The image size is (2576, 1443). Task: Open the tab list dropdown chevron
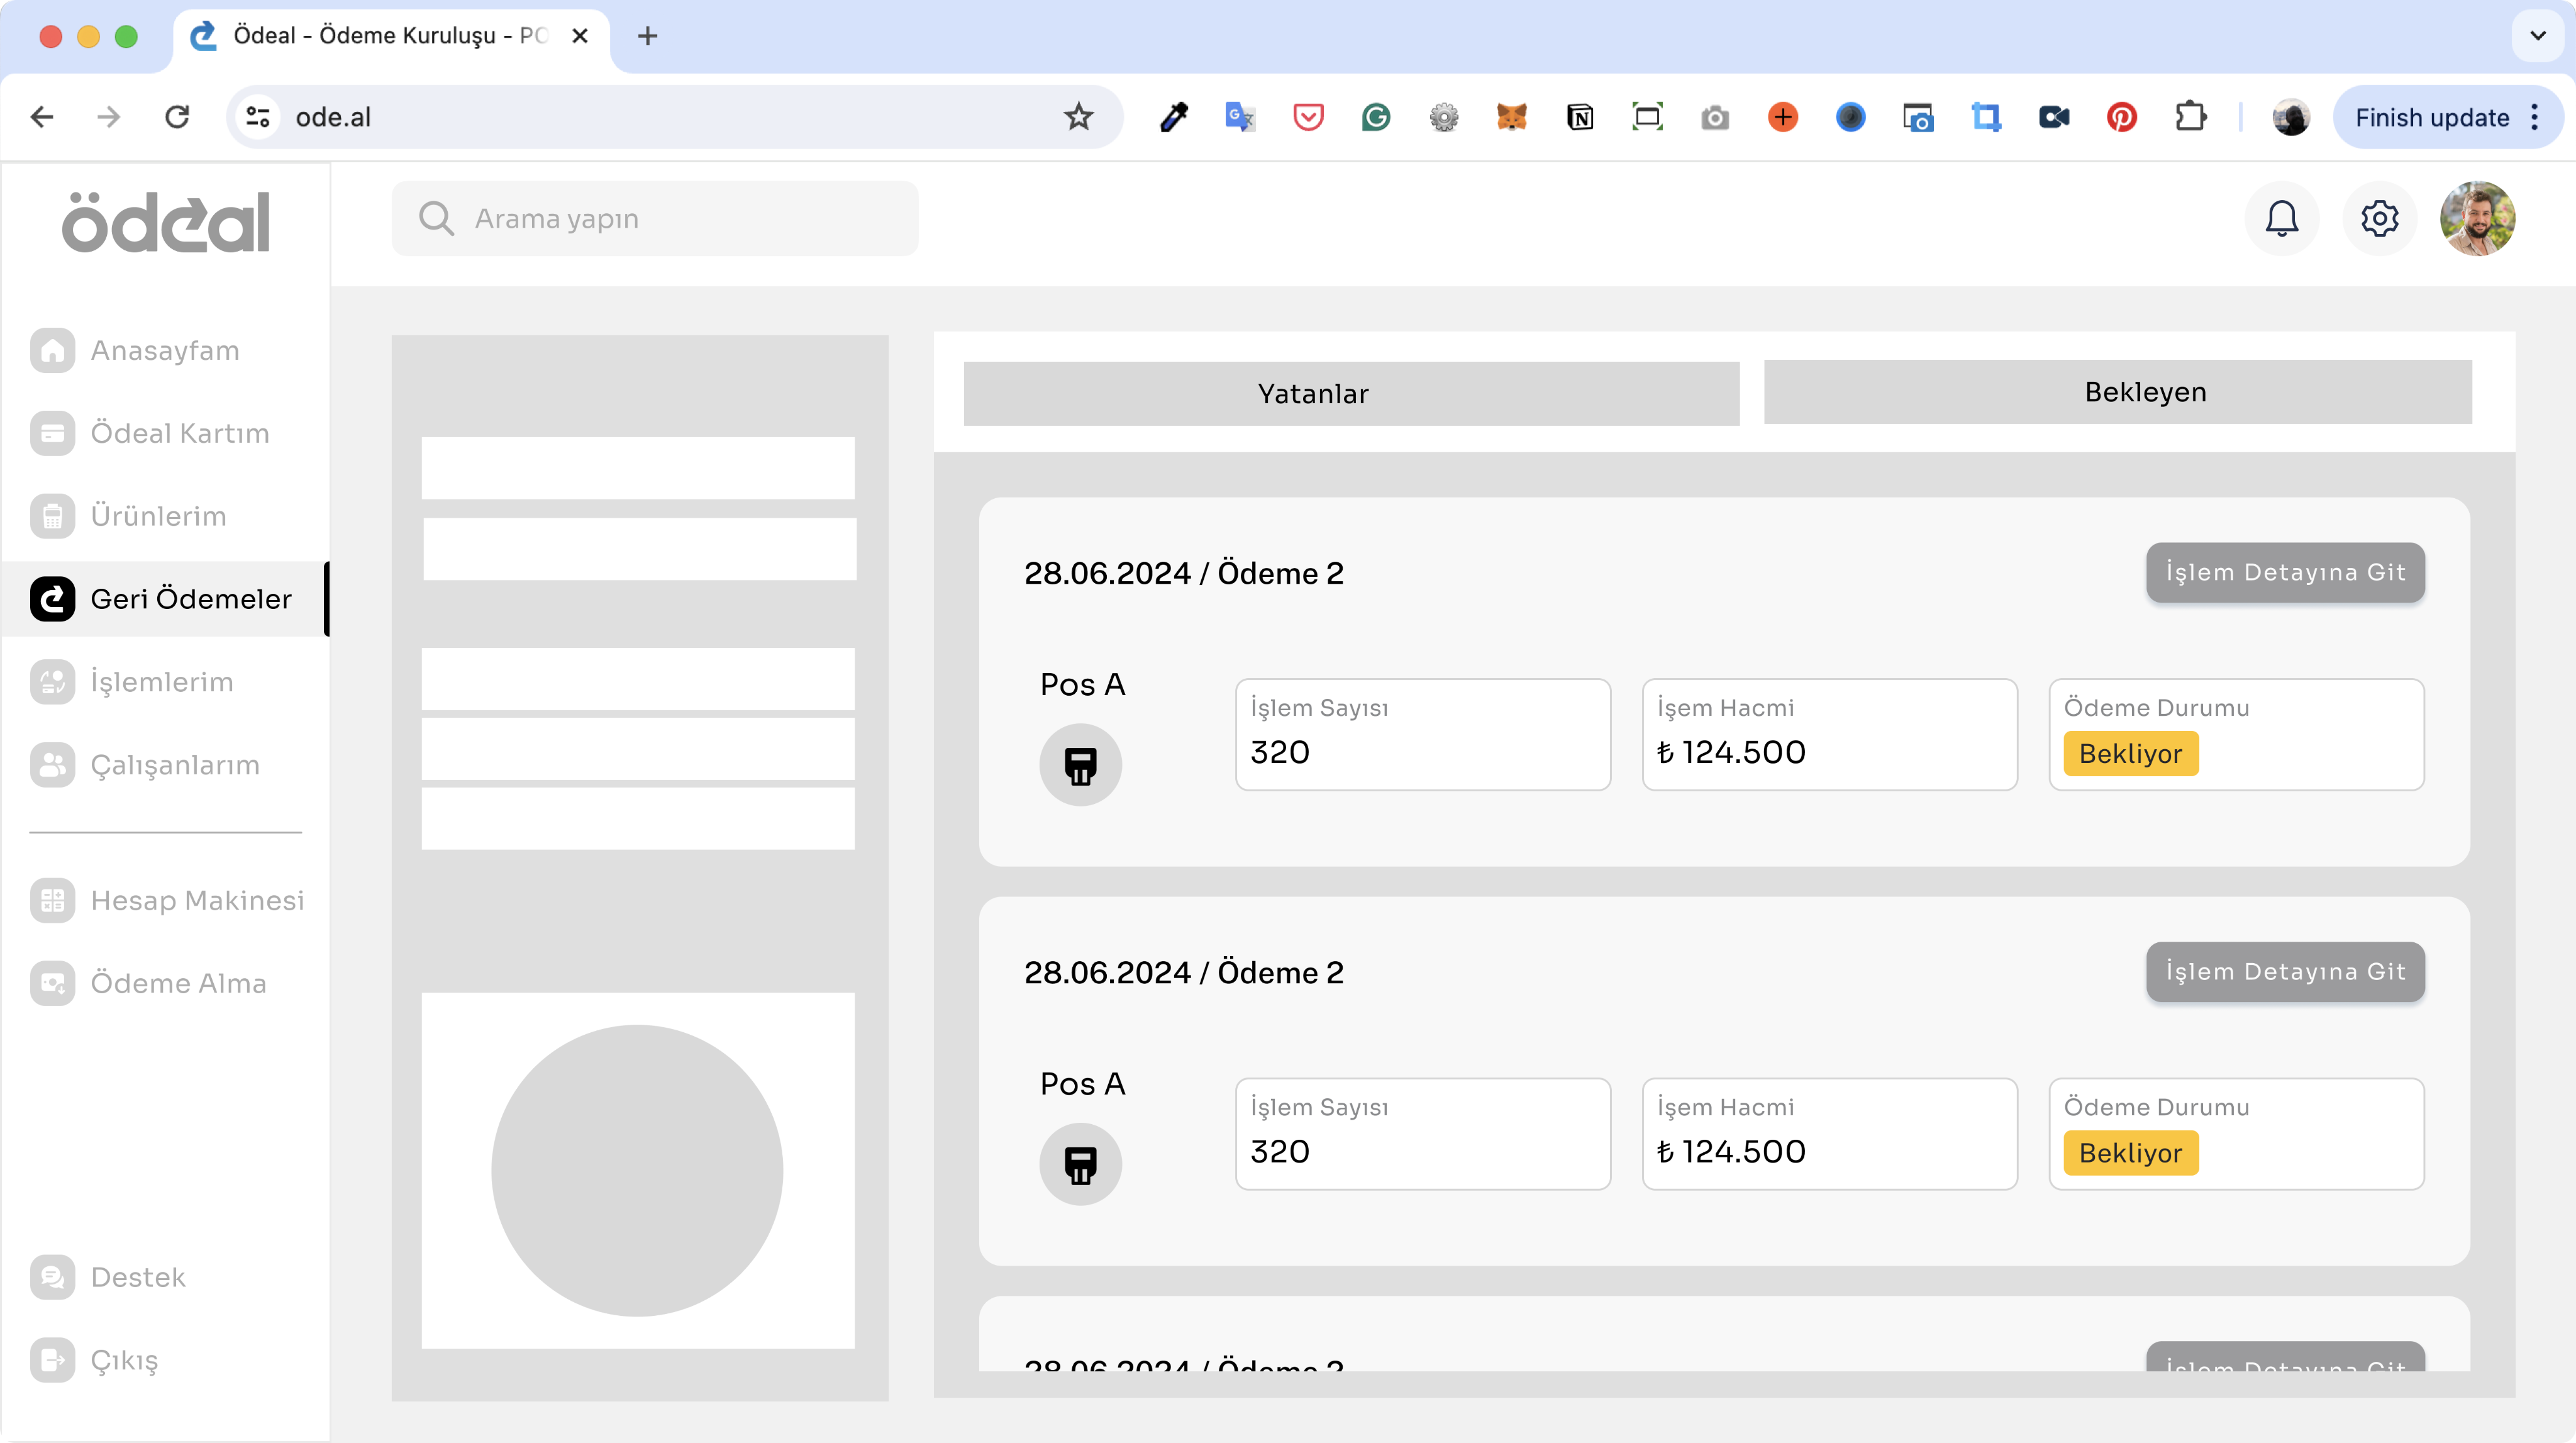point(2537,36)
